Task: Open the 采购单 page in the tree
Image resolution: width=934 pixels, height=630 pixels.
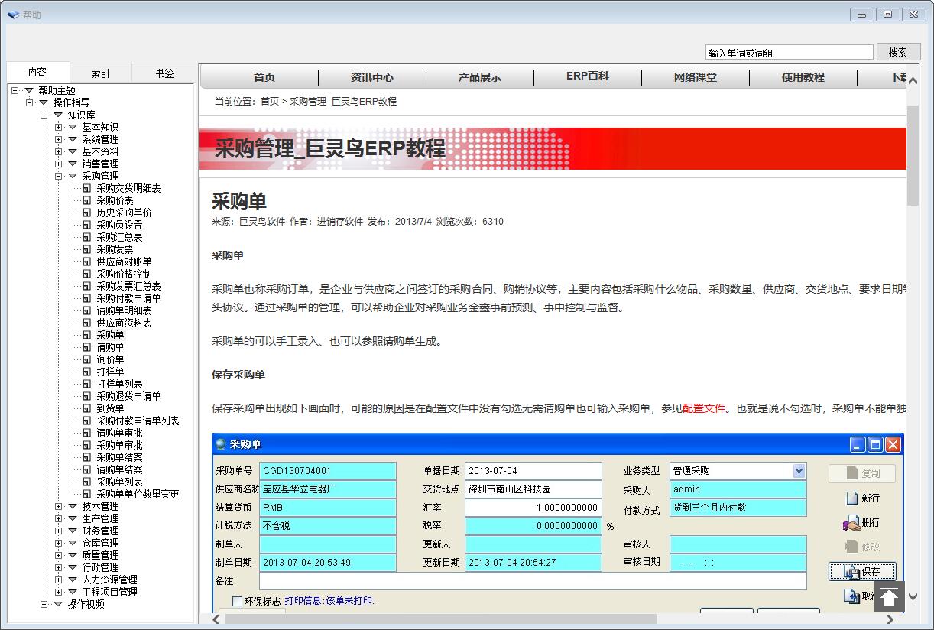Action: tap(109, 335)
